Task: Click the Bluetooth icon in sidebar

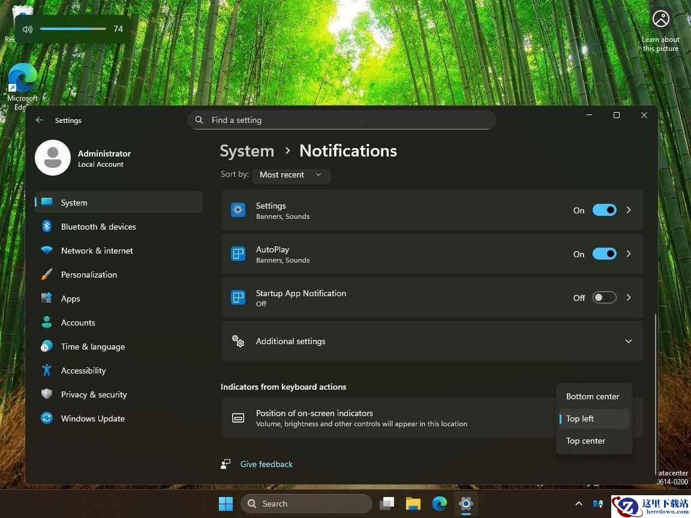Action: [47, 227]
